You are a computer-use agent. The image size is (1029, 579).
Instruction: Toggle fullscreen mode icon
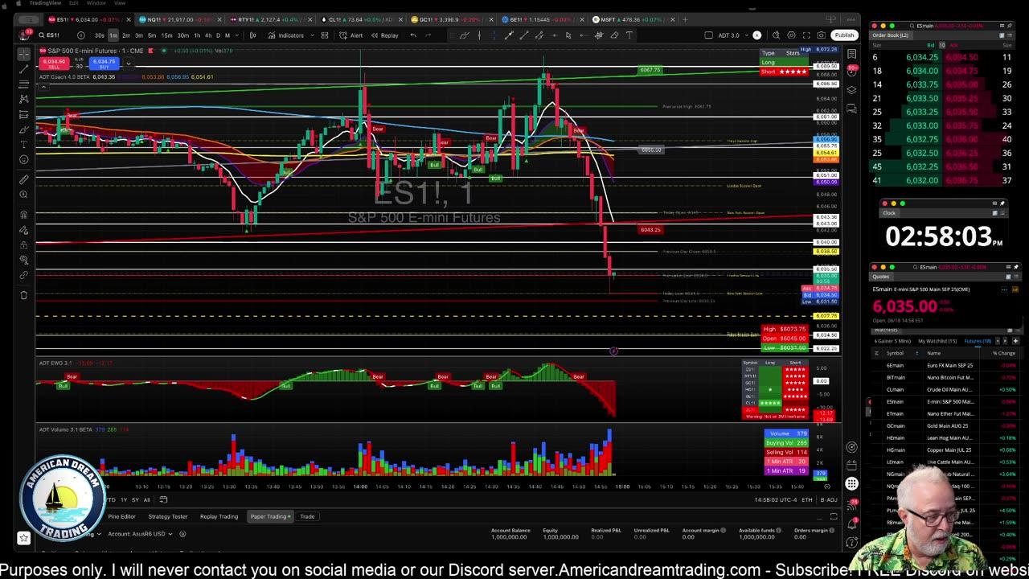[806, 35]
